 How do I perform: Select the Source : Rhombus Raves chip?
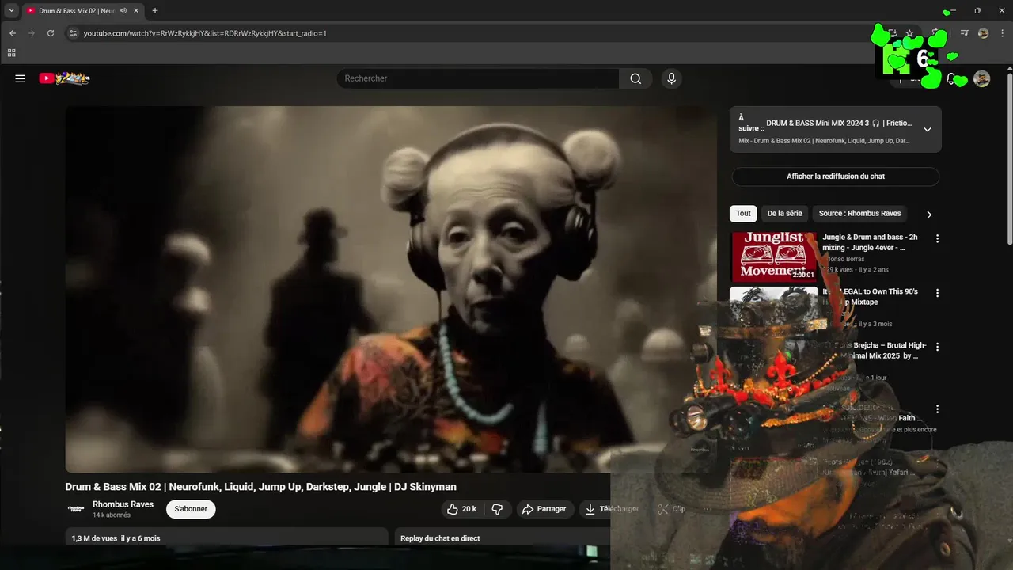859,214
